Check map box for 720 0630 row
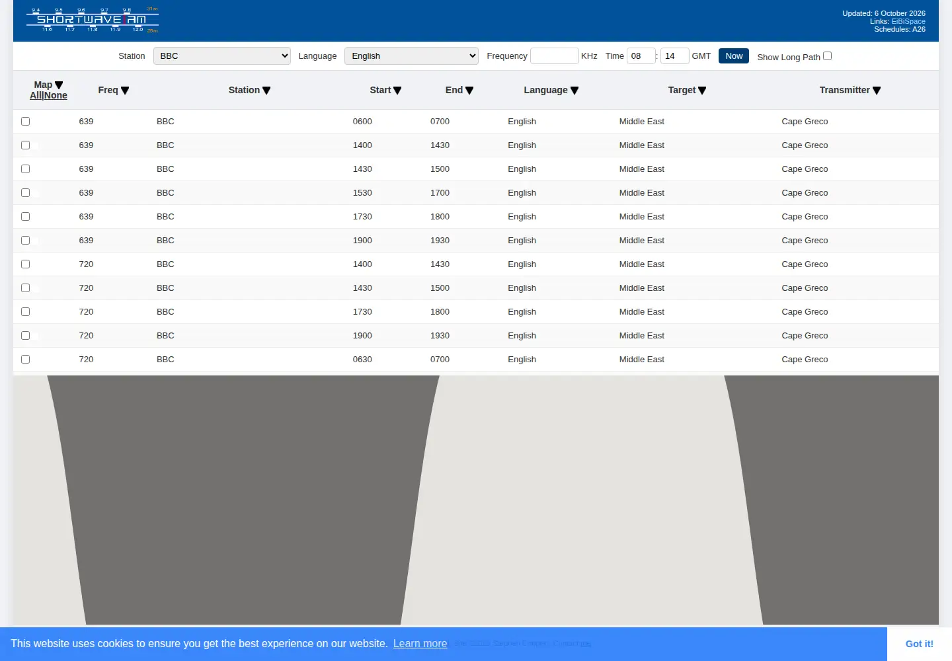The image size is (952, 661). click(25, 360)
